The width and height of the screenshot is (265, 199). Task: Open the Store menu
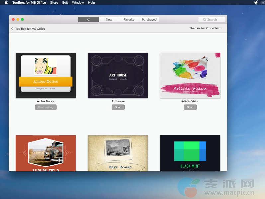tap(54, 2)
